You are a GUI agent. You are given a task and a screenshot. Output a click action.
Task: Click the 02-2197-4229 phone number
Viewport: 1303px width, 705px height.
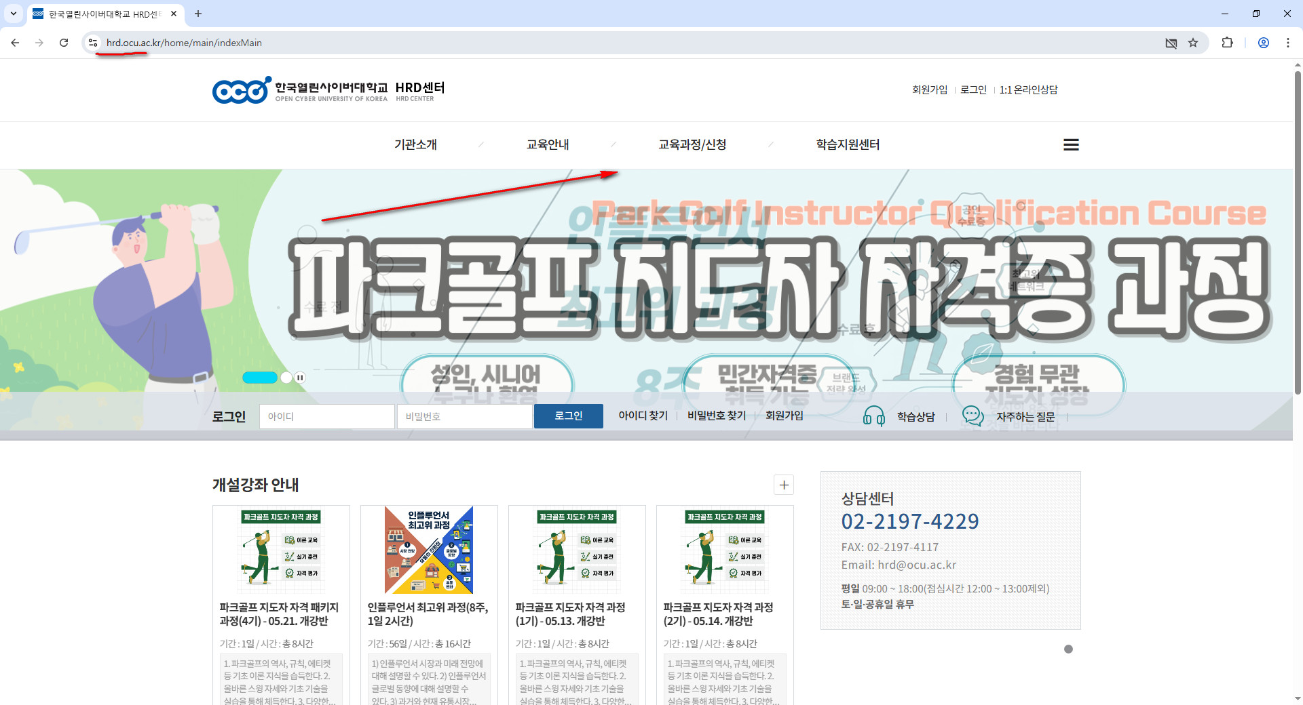[x=910, y=521]
